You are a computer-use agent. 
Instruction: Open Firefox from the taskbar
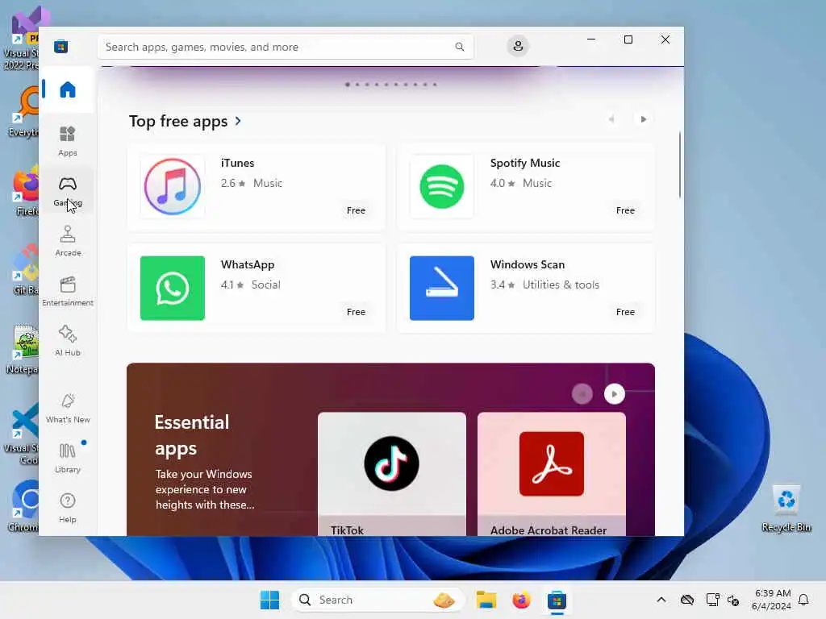(521, 600)
